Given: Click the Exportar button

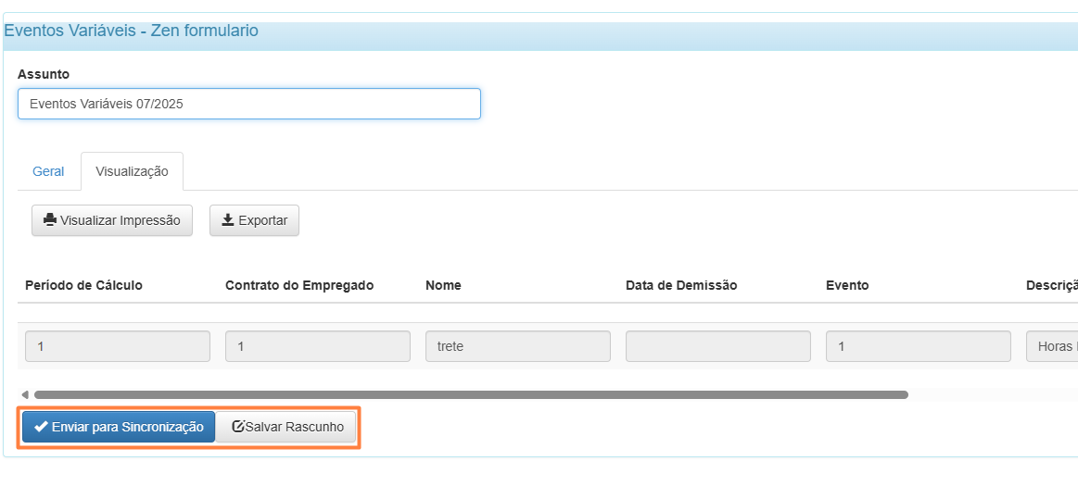Looking at the screenshot, I should tap(254, 220).
